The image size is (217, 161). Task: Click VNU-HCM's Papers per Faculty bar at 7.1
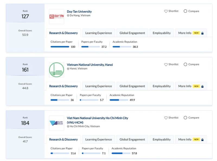91,153
